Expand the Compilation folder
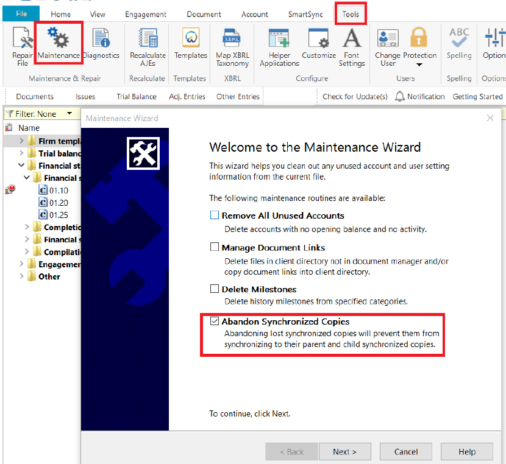 click(27, 251)
